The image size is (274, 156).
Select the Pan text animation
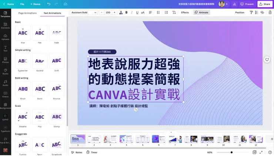pos(40,33)
